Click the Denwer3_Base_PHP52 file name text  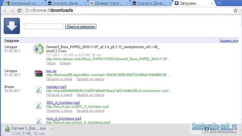[103, 49]
